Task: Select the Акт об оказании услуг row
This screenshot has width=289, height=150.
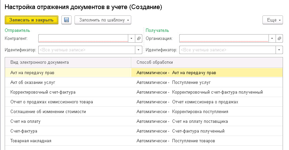Action: pyautogui.click(x=144, y=82)
